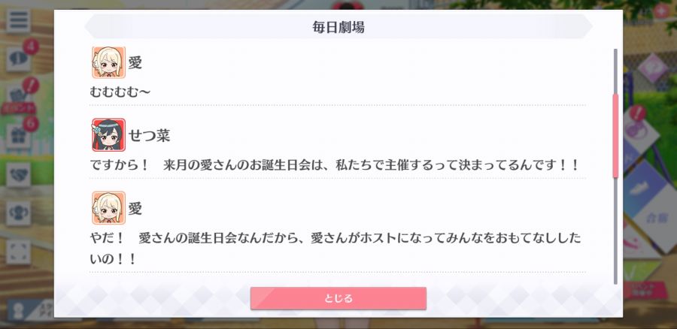Open the chat icon with badge 4
The width and height of the screenshot is (677, 329).
point(19,59)
